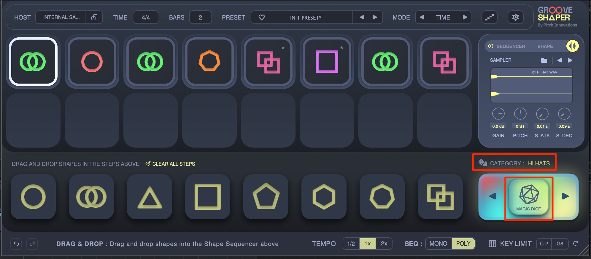Click the 0.0 dB gain value
This screenshot has height=259, width=591.
click(x=498, y=126)
